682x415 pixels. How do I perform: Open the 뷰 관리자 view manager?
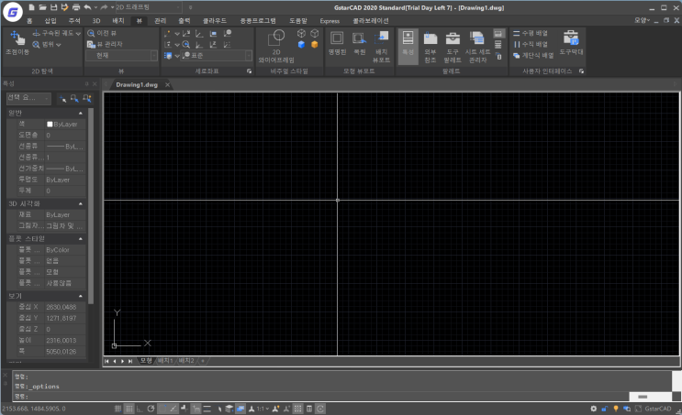coord(105,44)
